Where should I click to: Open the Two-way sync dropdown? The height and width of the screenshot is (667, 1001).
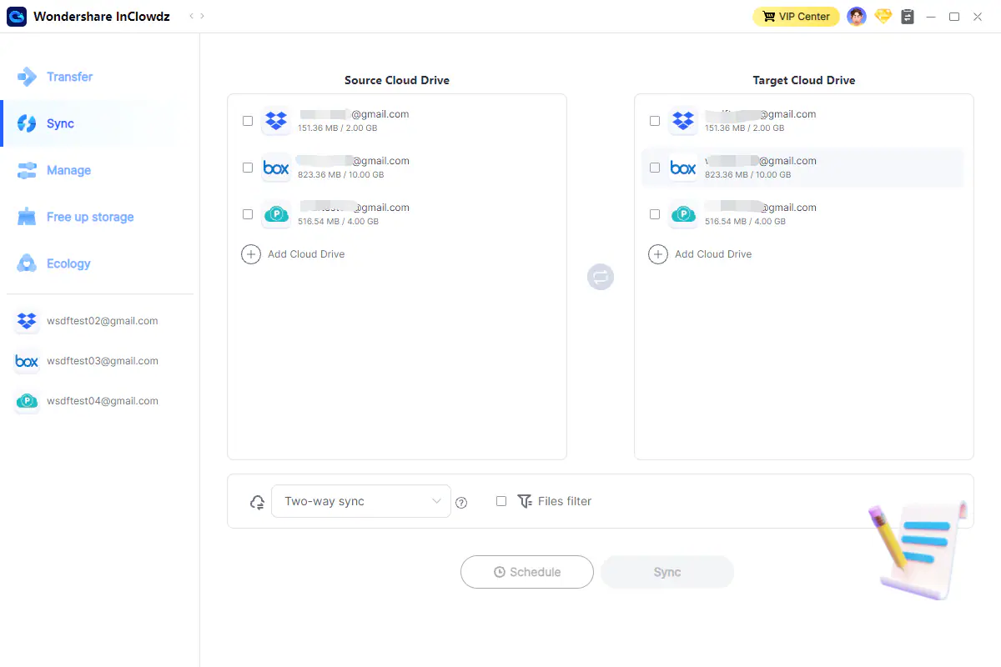(361, 501)
